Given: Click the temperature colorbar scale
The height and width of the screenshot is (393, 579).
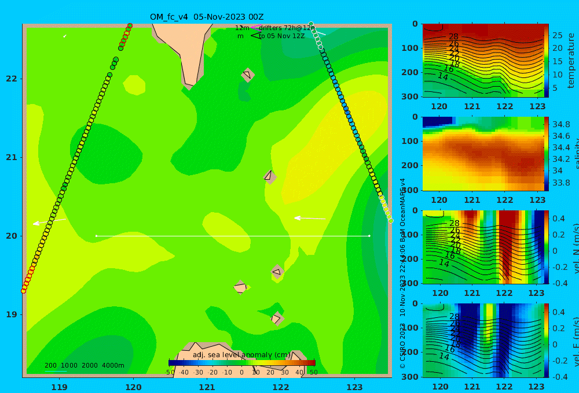Looking at the screenshot, I should point(547,61).
